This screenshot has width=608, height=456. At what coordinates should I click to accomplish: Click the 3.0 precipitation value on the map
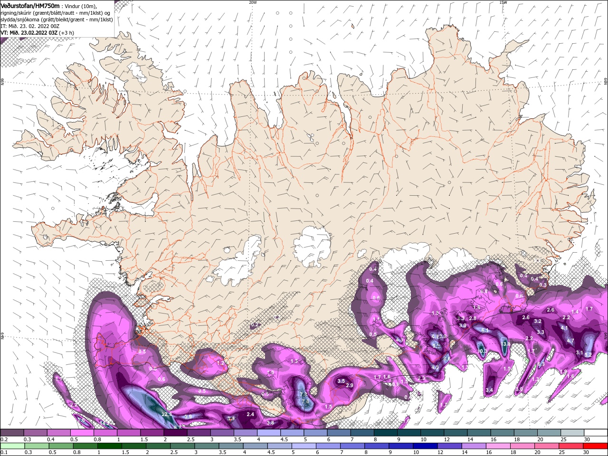pos(519,389)
